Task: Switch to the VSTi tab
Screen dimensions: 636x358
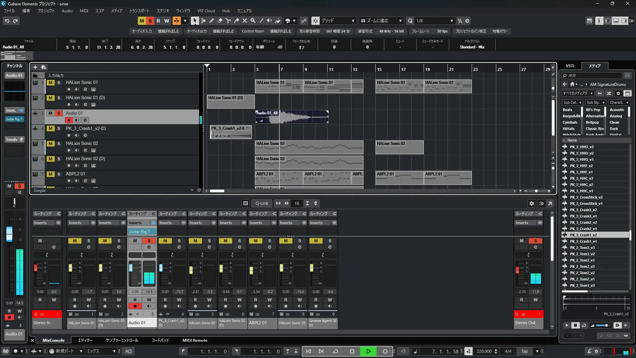Action: pyautogui.click(x=570, y=66)
